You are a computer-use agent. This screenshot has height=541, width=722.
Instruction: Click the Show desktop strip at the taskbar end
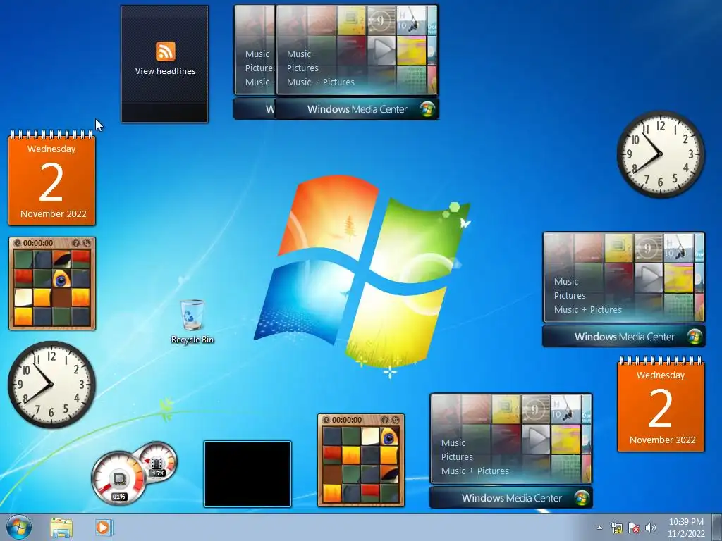(717, 528)
